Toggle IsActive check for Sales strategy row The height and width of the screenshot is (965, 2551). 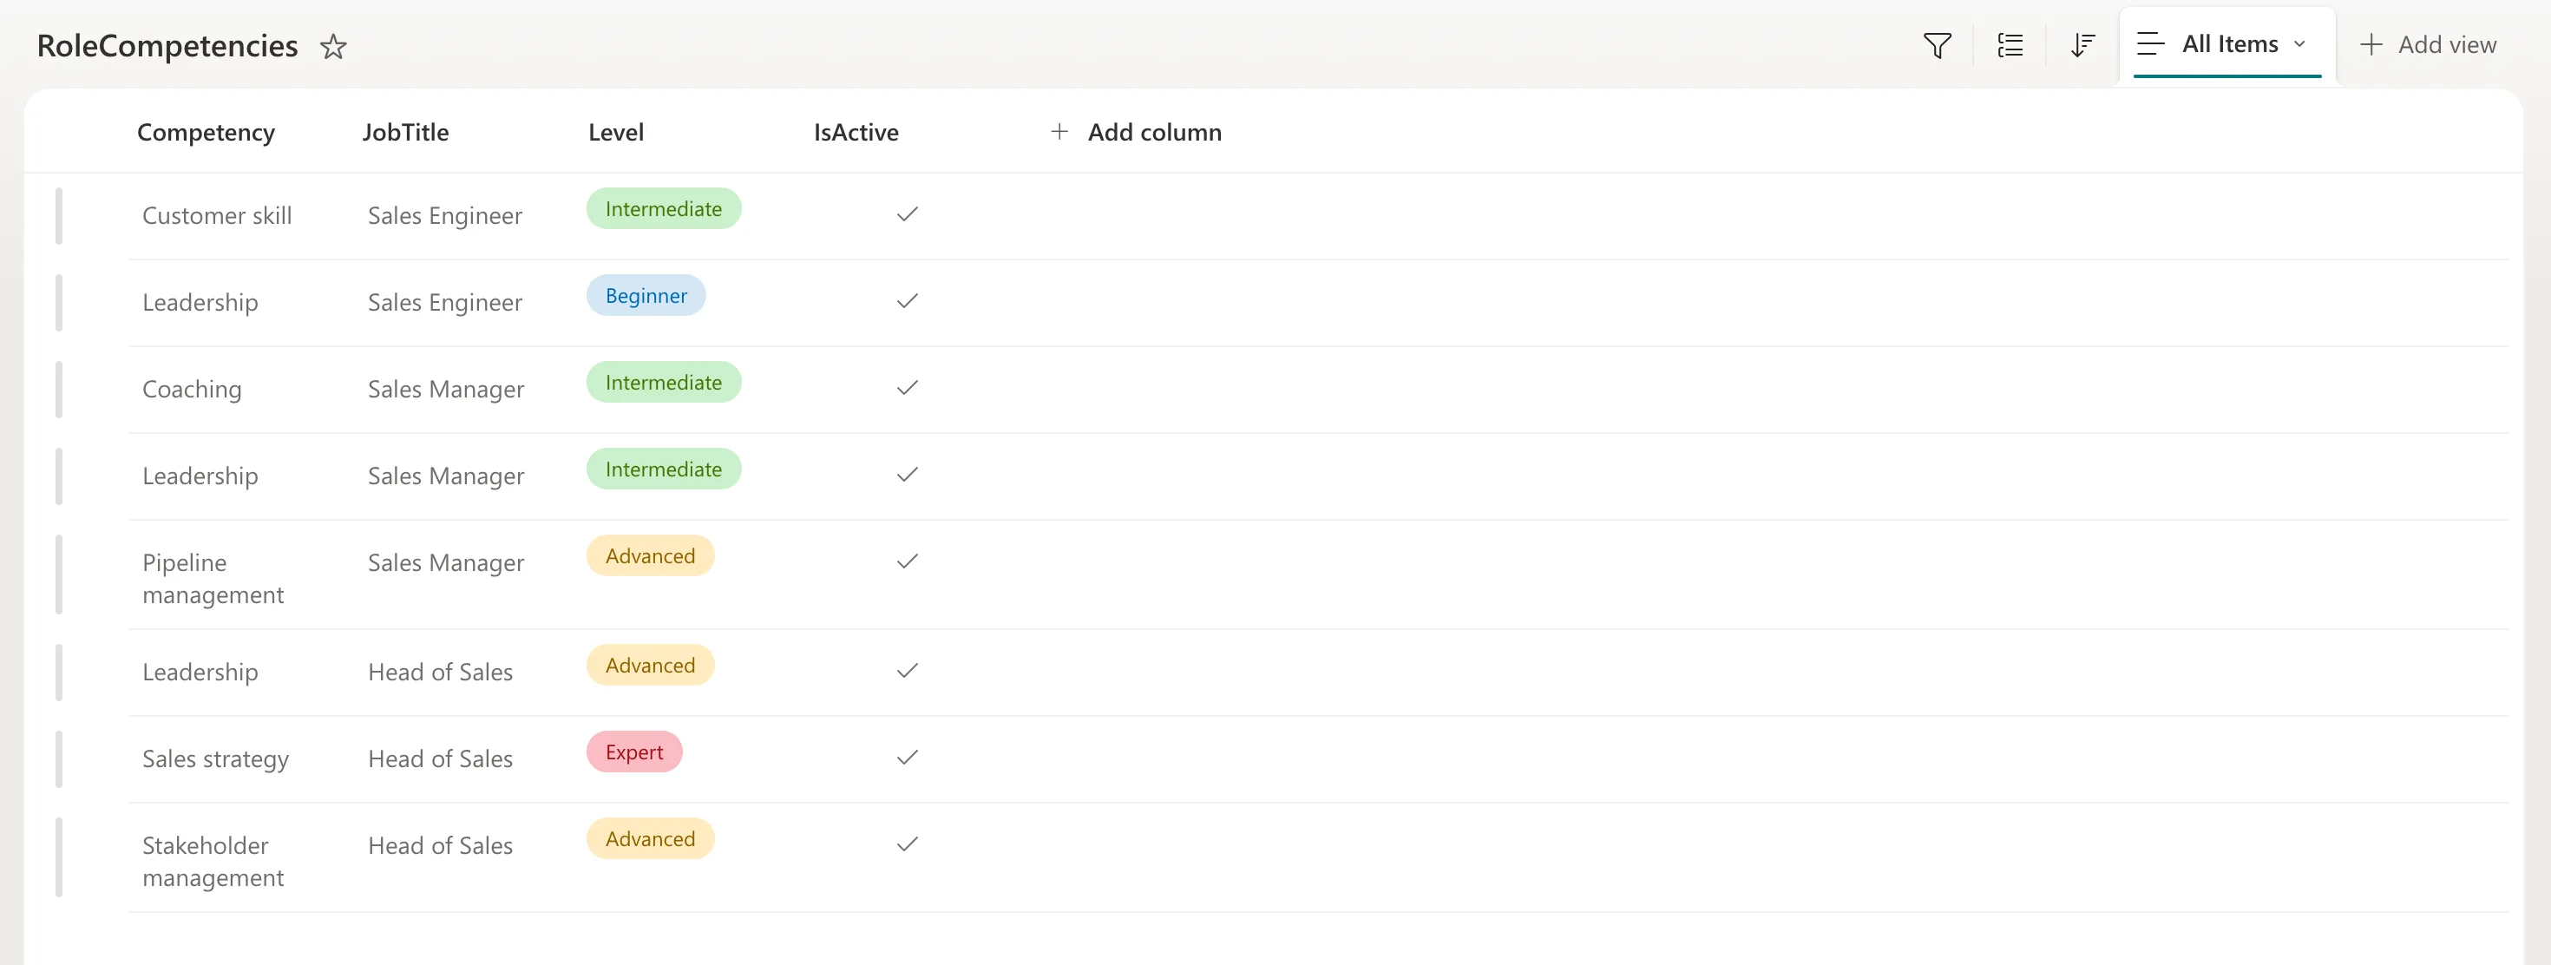pyautogui.click(x=907, y=757)
